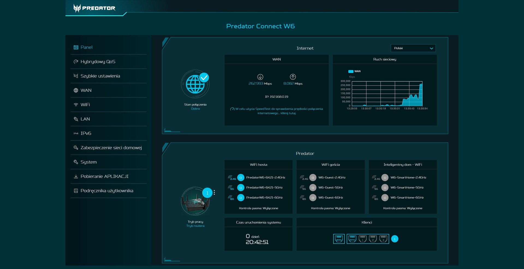Click the Predator logo in the header
Screen dimensions: 524x269
pos(94,8)
